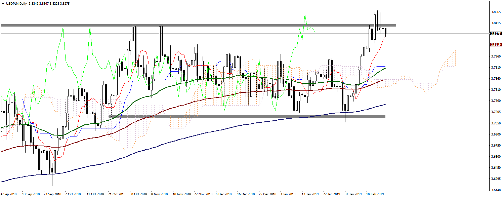Click the 30 Oct 2018 date label
Image resolution: width=503 pixels, height=198 pixels.
138,194
